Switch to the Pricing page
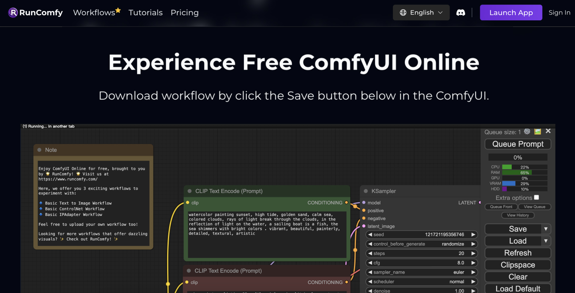This screenshot has height=293, width=575. point(184,13)
